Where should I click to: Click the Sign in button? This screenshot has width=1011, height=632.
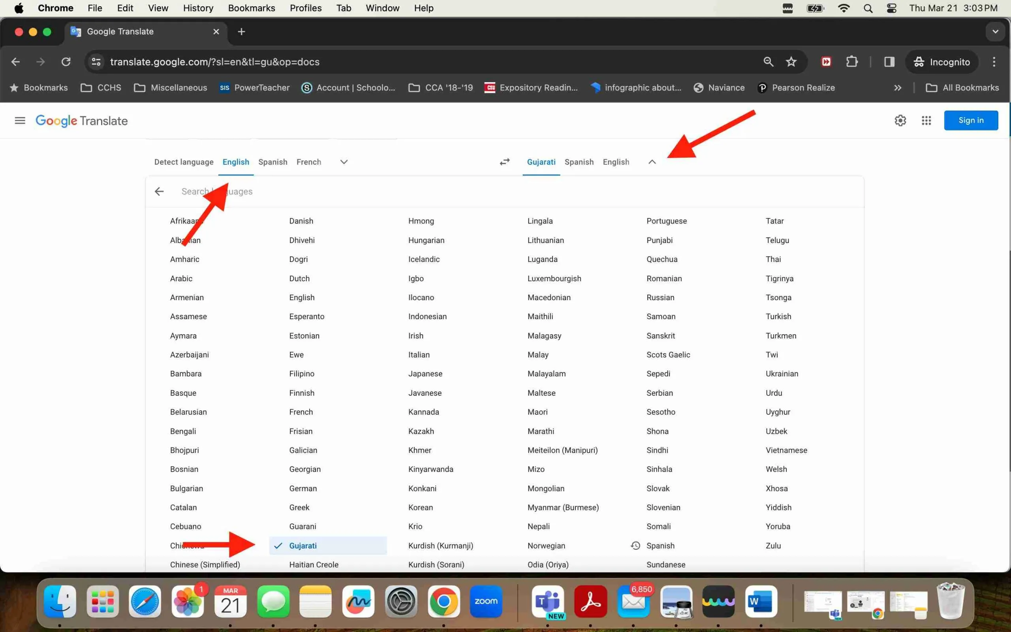[x=971, y=120]
